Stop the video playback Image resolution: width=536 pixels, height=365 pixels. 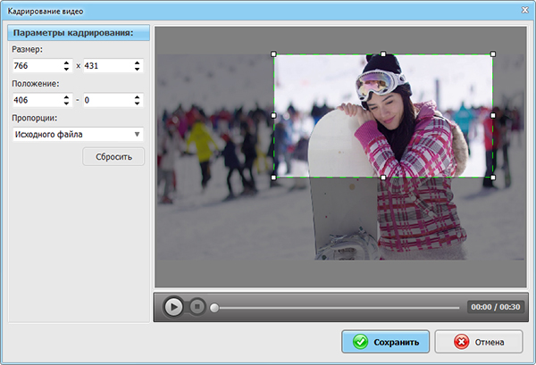point(197,307)
